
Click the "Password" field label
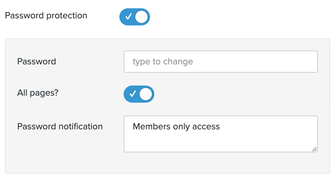37,62
